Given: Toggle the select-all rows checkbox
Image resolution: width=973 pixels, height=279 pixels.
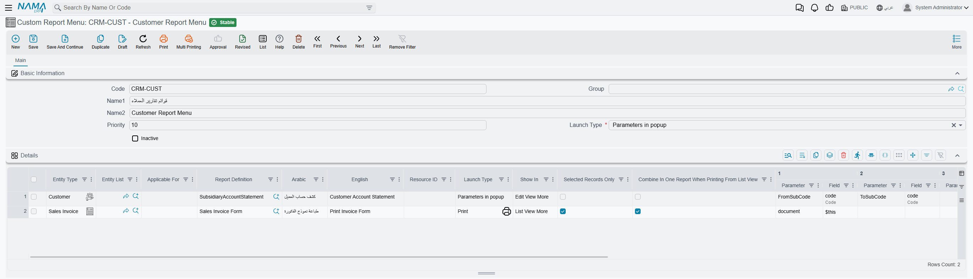Looking at the screenshot, I should pyautogui.click(x=34, y=179).
